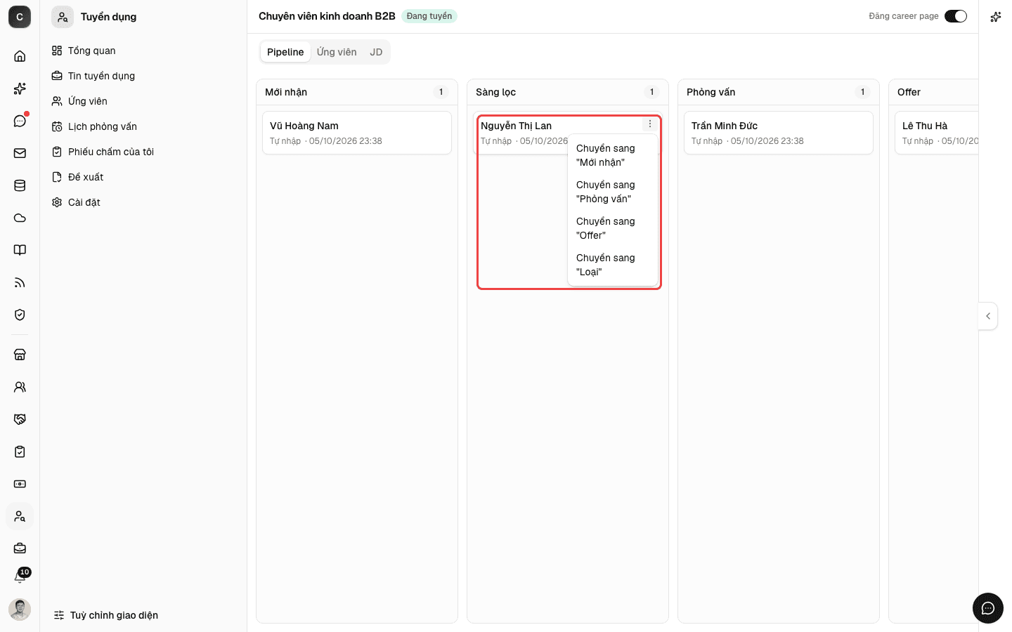The width and height of the screenshot is (1012, 632).
Task: Switch to the JD tab
Action: click(376, 52)
